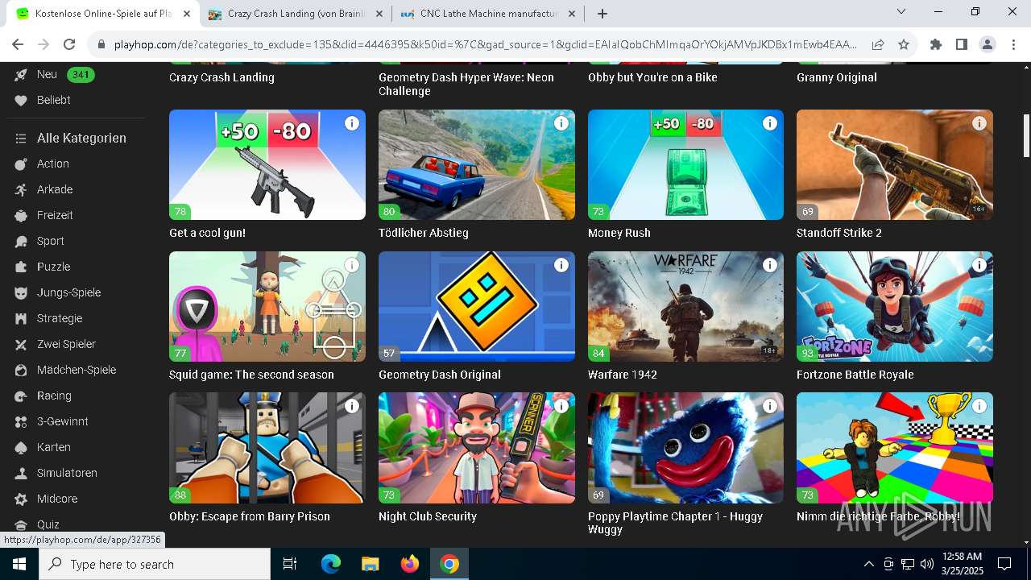Share this page via address bar icon
This screenshot has width=1031, height=580.
click(878, 44)
